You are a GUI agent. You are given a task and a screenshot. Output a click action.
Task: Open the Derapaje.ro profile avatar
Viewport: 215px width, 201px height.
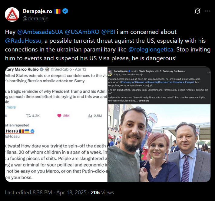pyautogui.click(x=12, y=15)
